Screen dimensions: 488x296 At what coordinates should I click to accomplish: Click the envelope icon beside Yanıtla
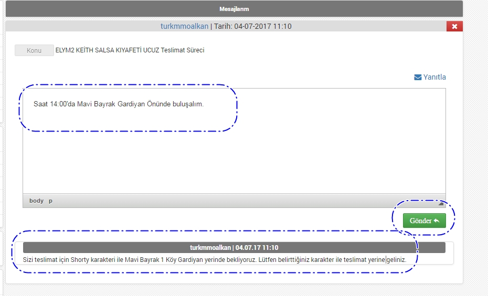(418, 77)
